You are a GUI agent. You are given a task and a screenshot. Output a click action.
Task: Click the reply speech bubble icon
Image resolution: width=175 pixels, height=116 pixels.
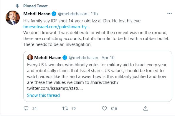pos(26,108)
